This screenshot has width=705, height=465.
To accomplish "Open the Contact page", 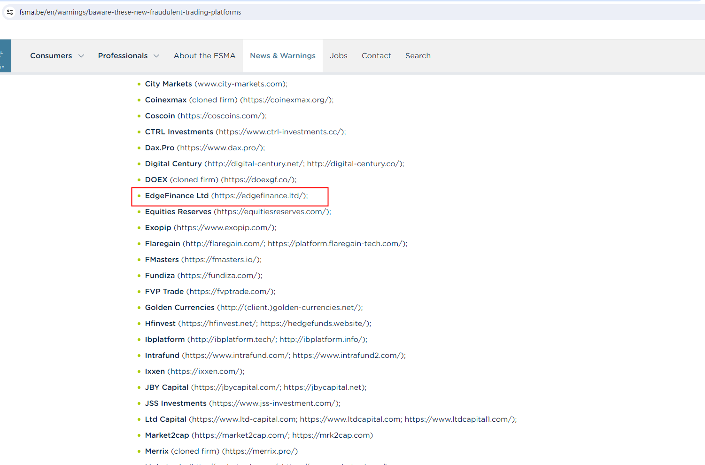I will tap(376, 56).
